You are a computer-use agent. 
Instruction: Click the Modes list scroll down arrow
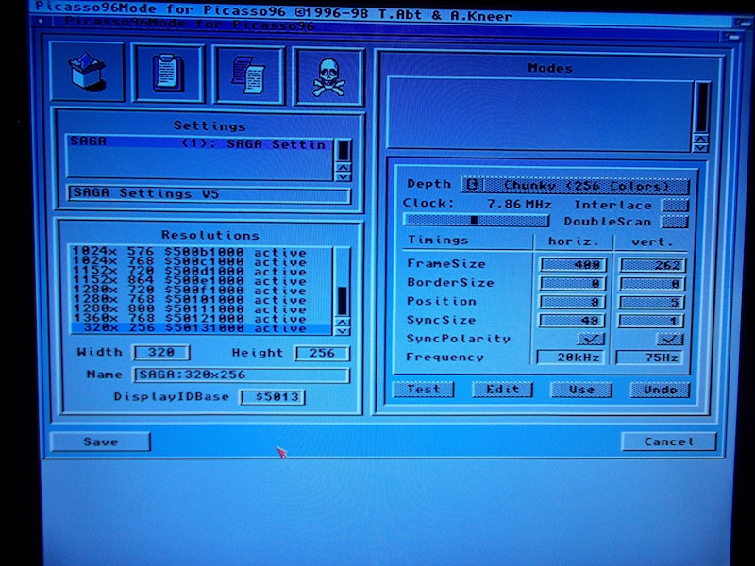pos(700,146)
